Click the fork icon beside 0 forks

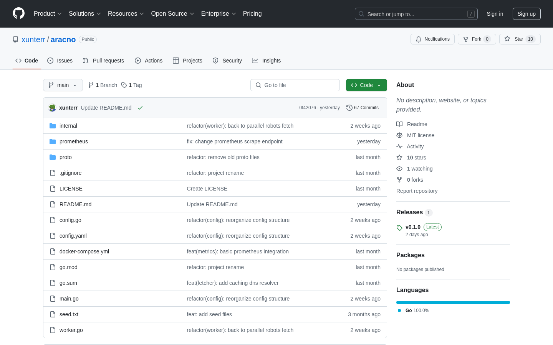point(399,180)
